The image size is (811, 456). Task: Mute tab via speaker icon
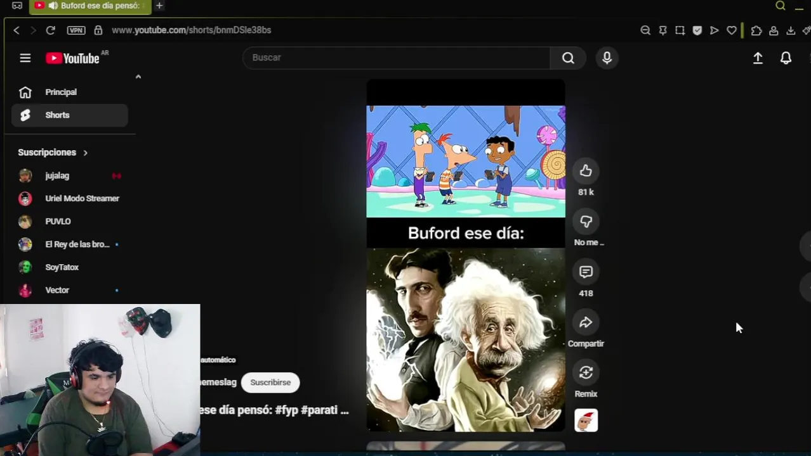53,6
